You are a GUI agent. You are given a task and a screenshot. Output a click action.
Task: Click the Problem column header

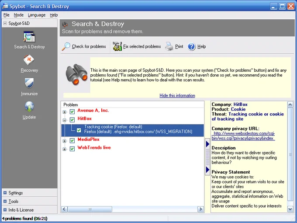(x=132, y=105)
